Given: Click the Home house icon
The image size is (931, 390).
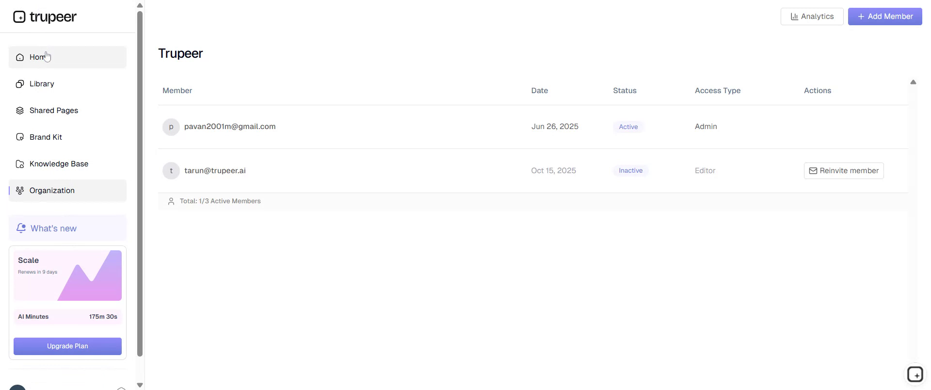Looking at the screenshot, I should click(20, 57).
